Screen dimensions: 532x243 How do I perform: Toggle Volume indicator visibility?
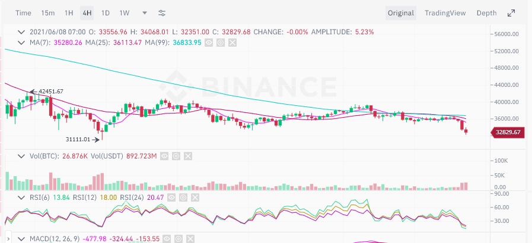coord(164,156)
